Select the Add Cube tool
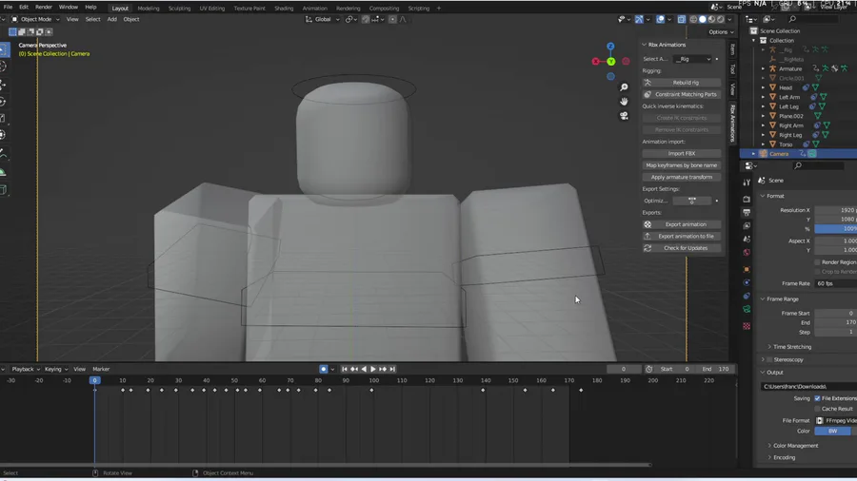This screenshot has height=481, width=857. click(3, 190)
